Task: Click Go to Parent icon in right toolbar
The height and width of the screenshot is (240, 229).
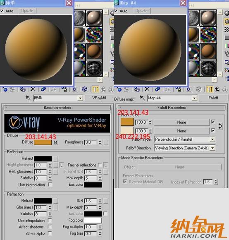Action: point(217,89)
